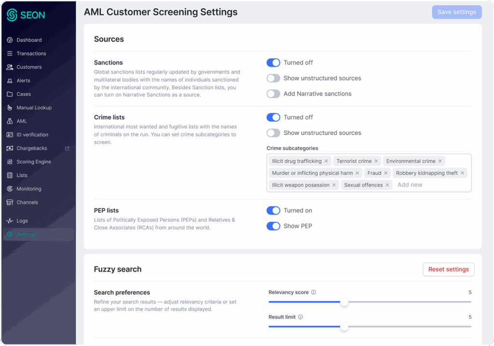Image resolution: width=494 pixels, height=346 pixels.
Task: Remove the Sexual offences tag
Action: pyautogui.click(x=387, y=185)
